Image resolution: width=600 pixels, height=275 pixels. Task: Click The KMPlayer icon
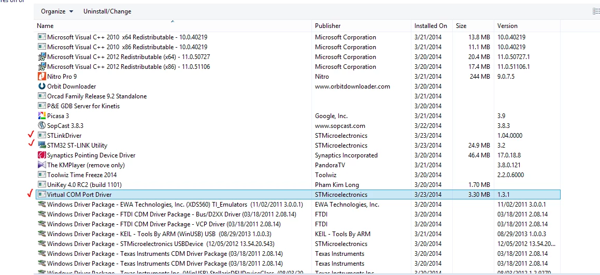[x=41, y=165]
